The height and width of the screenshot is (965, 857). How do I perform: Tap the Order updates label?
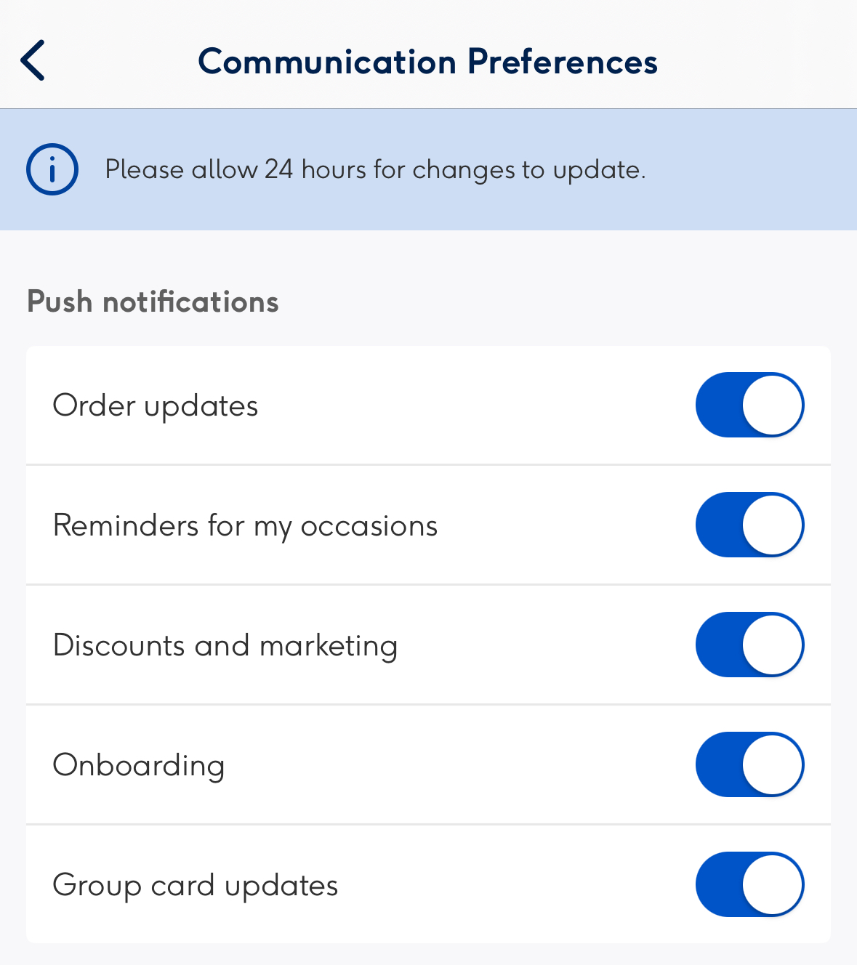(x=156, y=405)
